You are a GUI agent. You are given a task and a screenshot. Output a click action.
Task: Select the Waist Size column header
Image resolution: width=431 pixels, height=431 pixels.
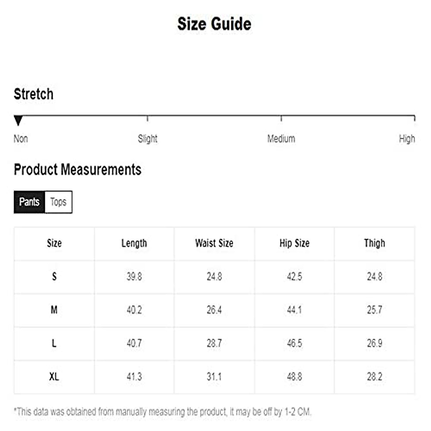tap(214, 243)
